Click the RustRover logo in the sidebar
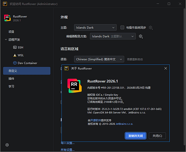 7,18
